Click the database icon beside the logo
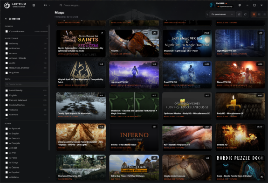The width and height of the screenshot is (268, 183). pos(34,5)
